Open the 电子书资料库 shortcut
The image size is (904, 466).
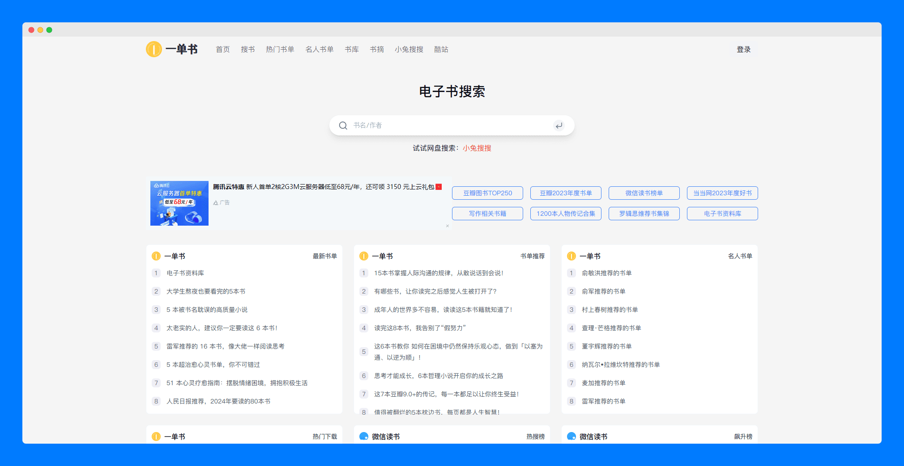click(722, 214)
